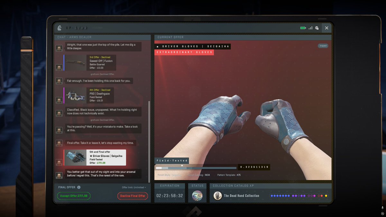
Task: Click the wear float bar marker
Action: (x=182, y=166)
